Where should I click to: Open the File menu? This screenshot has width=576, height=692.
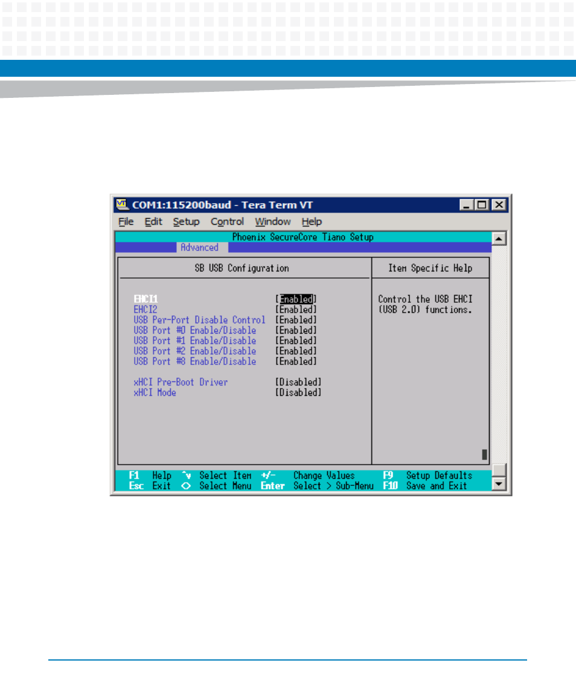coord(126,222)
